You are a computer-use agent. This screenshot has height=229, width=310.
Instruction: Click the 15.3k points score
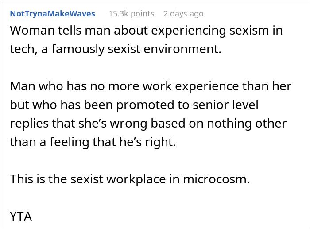[x=131, y=13]
